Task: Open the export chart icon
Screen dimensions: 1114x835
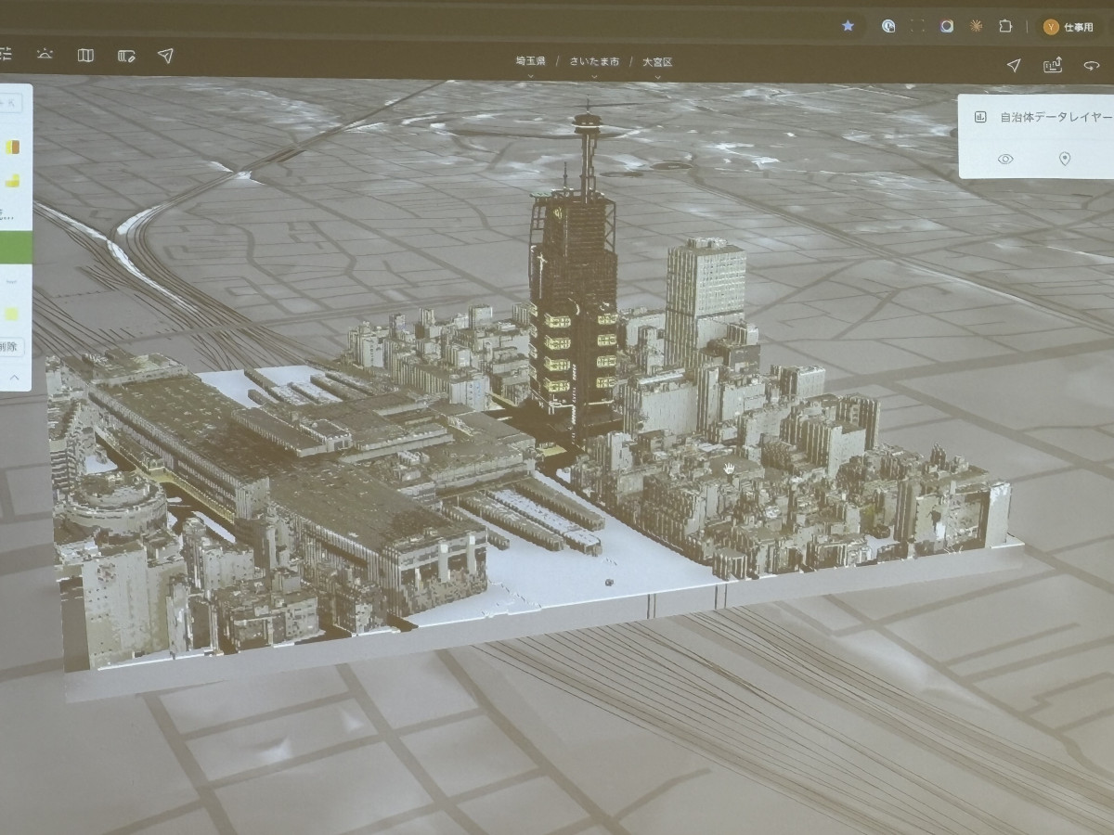Action: click(x=1053, y=65)
